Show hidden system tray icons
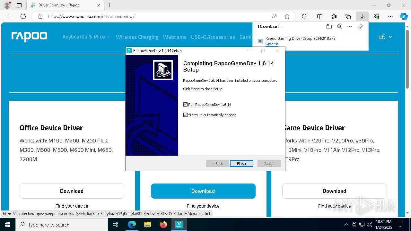Screen dimensions: 411x231 tap(346, 225)
